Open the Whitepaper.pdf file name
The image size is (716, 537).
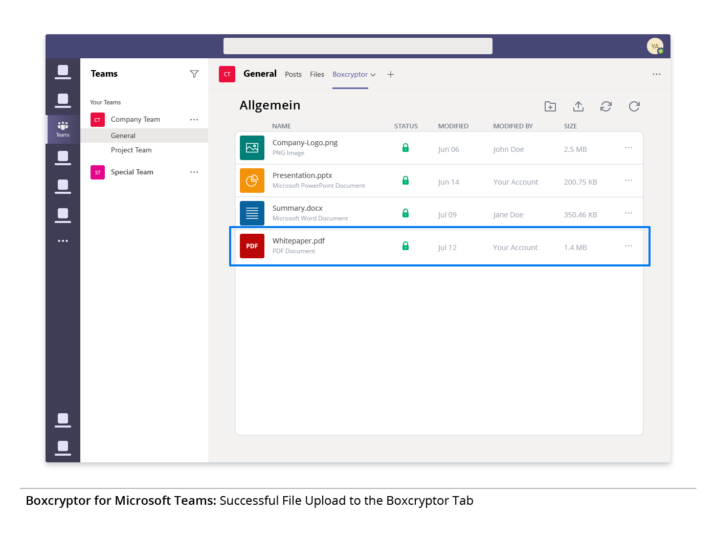pyautogui.click(x=299, y=241)
